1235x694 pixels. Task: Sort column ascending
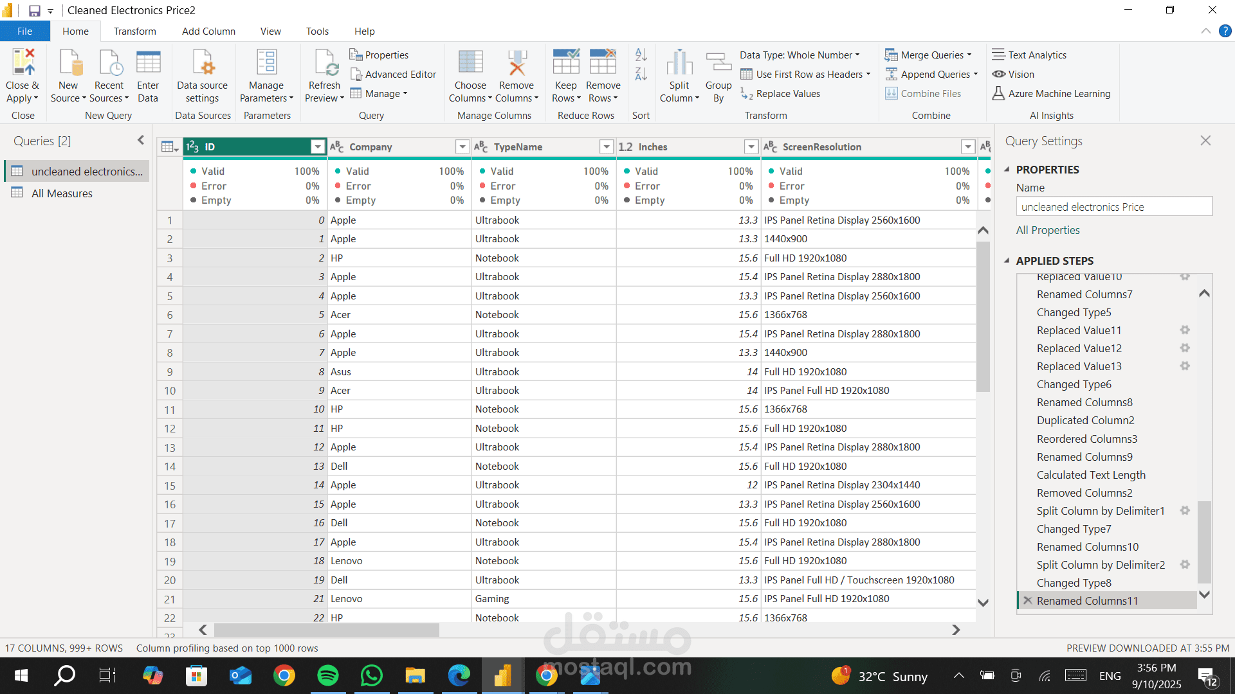pyautogui.click(x=641, y=55)
